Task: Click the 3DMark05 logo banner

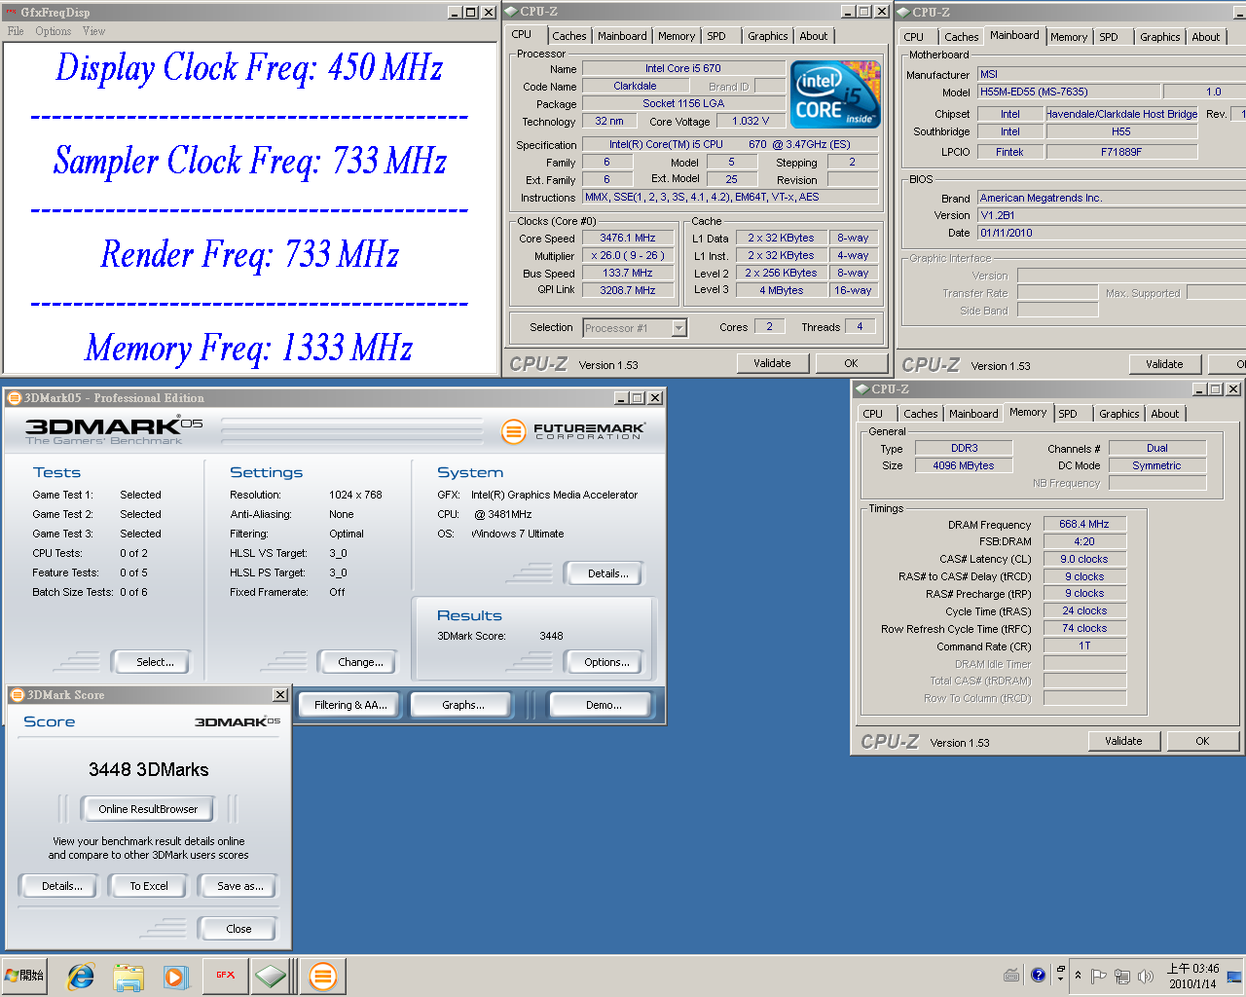Action: tap(114, 430)
